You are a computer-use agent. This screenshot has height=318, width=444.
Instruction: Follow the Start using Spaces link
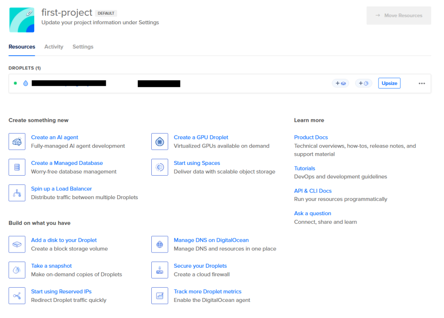197,163
